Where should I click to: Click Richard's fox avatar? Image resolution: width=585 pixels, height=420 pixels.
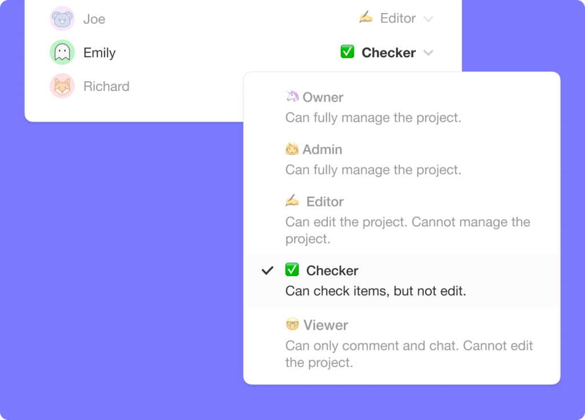(x=62, y=86)
